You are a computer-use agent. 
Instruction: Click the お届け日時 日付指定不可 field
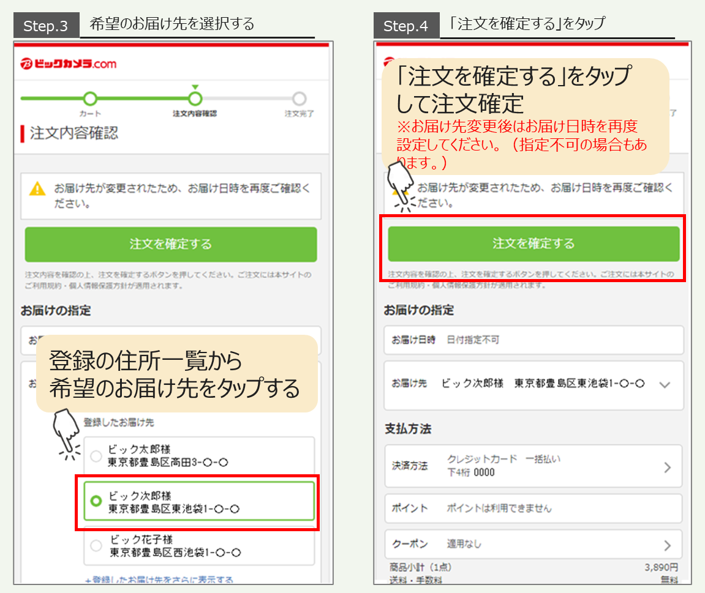532,340
